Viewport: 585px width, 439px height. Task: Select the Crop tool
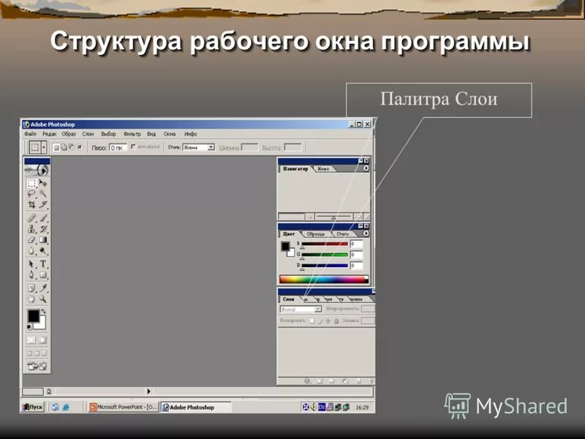pos(31,204)
